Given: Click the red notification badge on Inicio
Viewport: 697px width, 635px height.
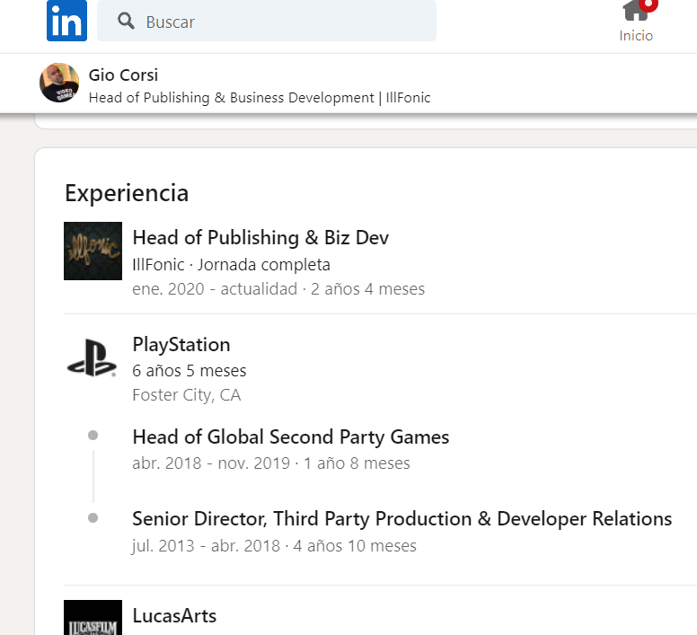Looking at the screenshot, I should point(649,4).
